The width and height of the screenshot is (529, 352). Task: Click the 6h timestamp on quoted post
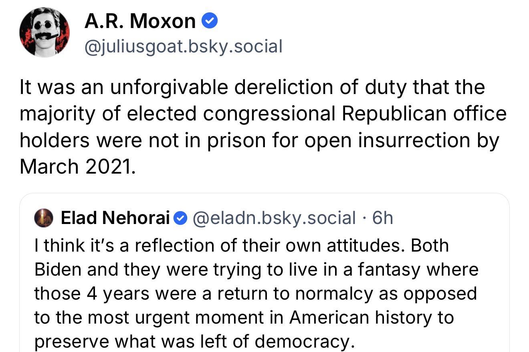click(x=383, y=218)
